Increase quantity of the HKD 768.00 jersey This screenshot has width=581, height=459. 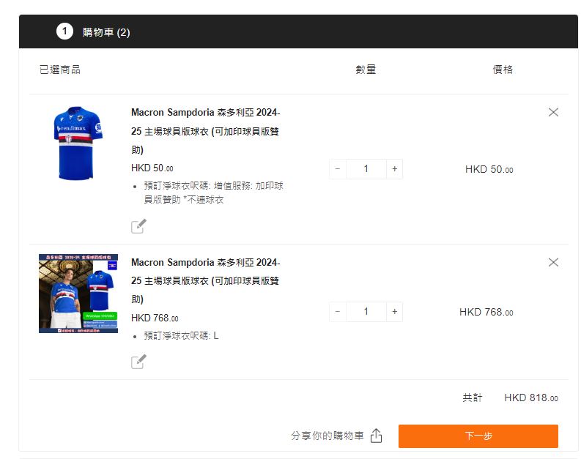click(394, 312)
